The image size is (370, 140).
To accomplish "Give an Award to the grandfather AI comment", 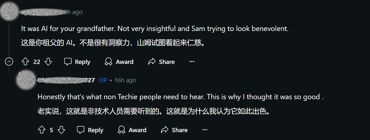I will (119, 62).
